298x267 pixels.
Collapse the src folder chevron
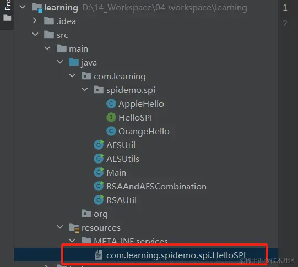click(x=35, y=34)
